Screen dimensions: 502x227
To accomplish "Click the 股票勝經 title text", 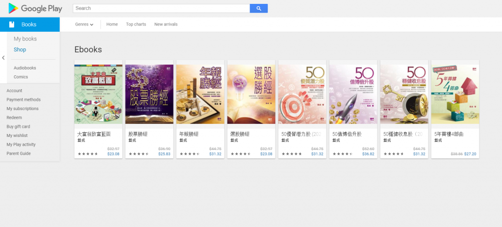I will tap(138, 134).
